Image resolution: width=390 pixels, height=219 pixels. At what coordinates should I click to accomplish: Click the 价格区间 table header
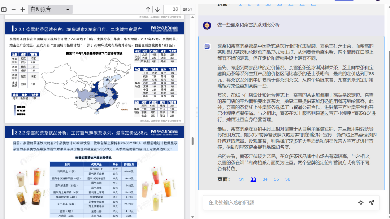click(x=129, y=164)
